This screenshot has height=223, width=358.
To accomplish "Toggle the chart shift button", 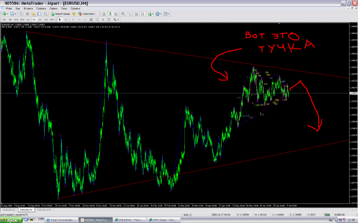I will (x=143, y=14).
